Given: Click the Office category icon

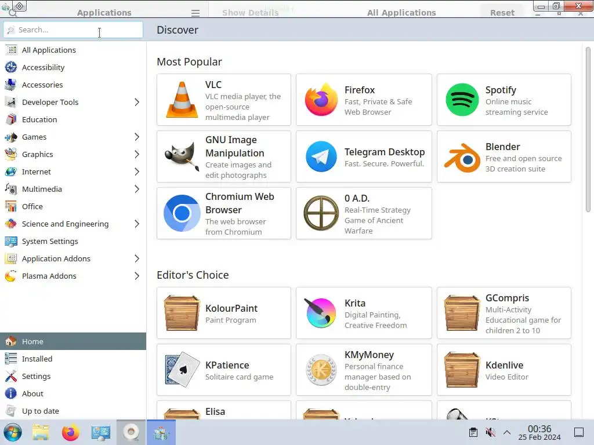Looking at the screenshot, I should coord(10,207).
